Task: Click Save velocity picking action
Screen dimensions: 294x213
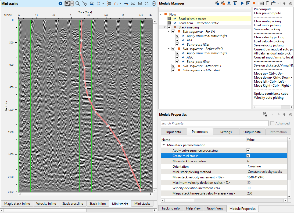Action: point(269,45)
